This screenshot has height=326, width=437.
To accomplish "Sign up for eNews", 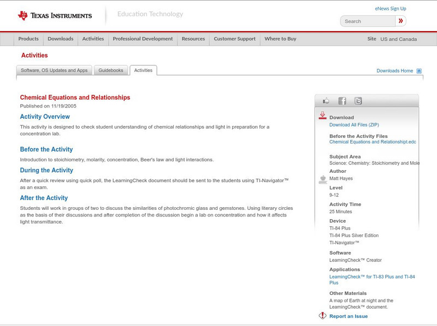I will (x=391, y=8).
